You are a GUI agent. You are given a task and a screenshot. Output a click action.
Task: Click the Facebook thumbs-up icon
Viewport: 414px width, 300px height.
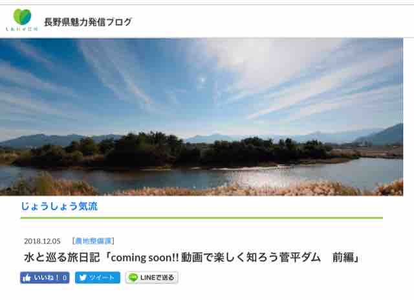click(x=27, y=278)
